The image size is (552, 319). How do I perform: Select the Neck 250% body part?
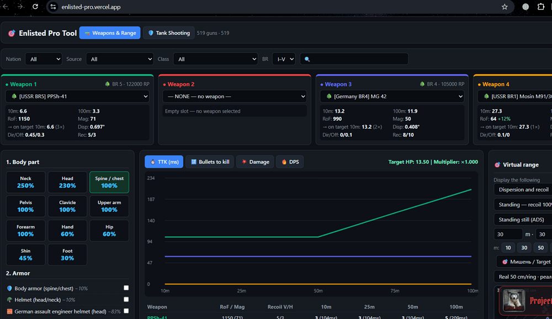(x=26, y=182)
